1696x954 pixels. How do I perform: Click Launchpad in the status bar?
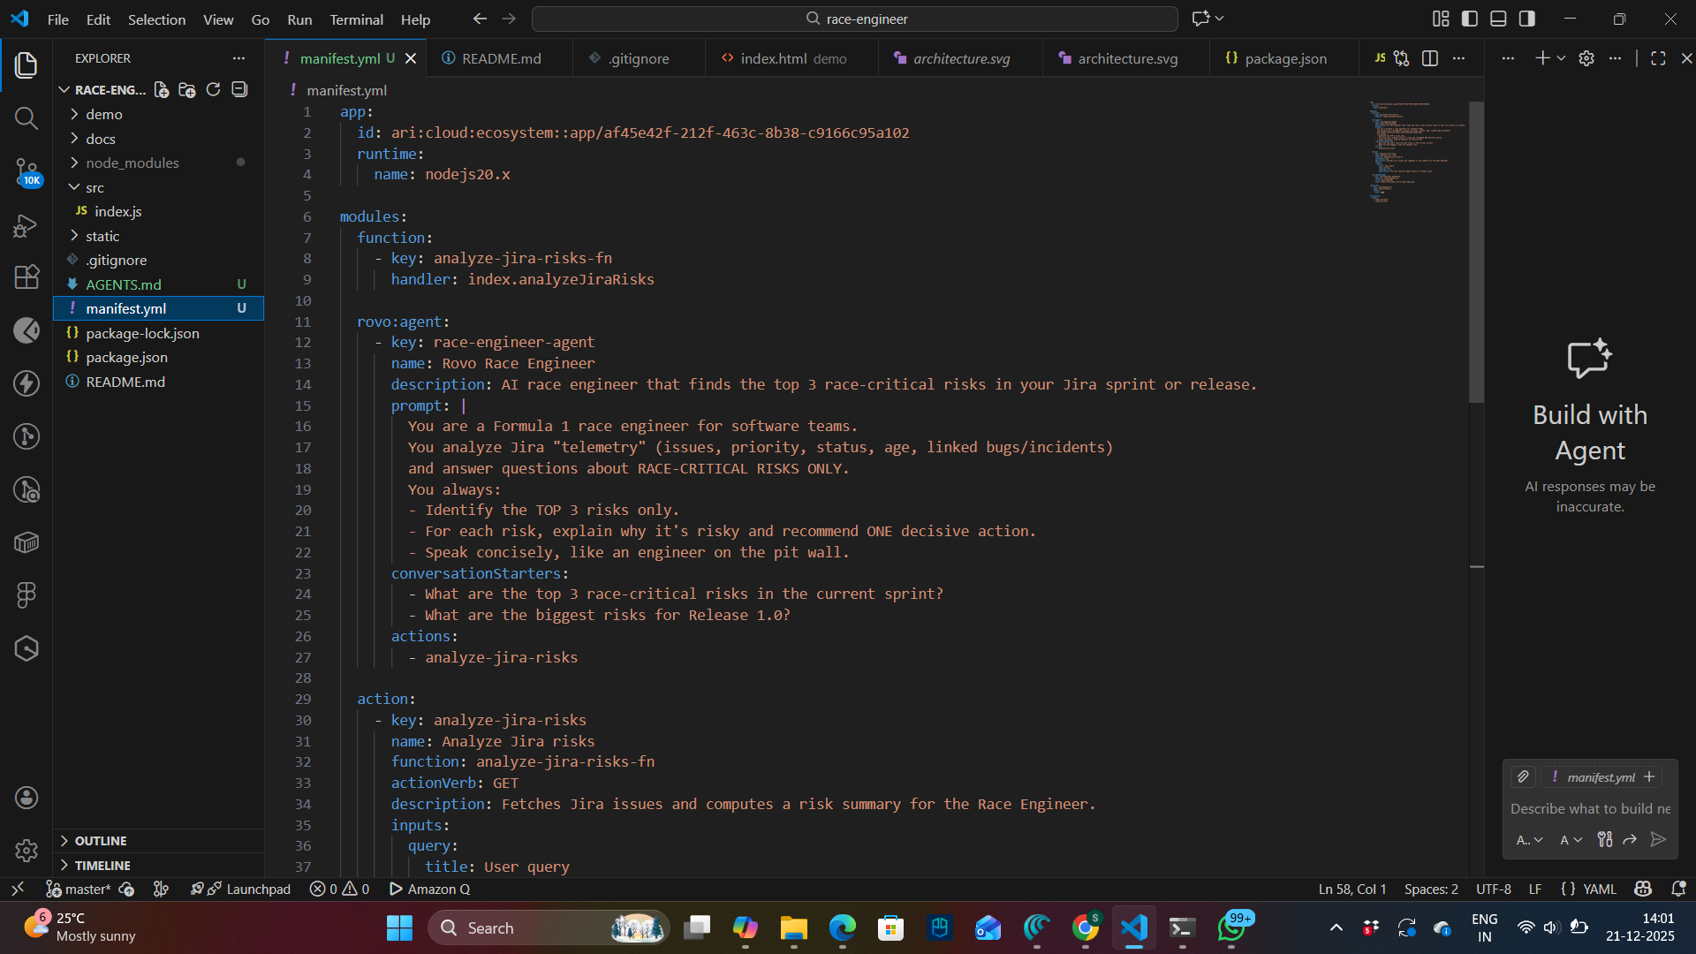(258, 889)
